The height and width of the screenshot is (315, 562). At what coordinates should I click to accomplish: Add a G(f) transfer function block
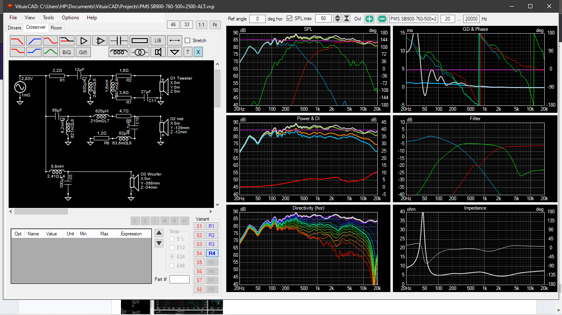[83, 52]
